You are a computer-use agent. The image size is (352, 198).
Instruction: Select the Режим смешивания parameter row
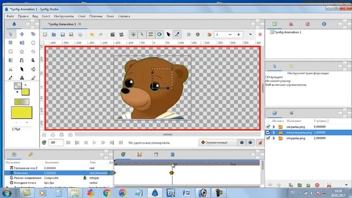(58, 178)
